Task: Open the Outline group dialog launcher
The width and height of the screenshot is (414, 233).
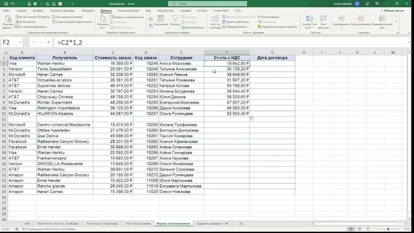Action: point(398,32)
